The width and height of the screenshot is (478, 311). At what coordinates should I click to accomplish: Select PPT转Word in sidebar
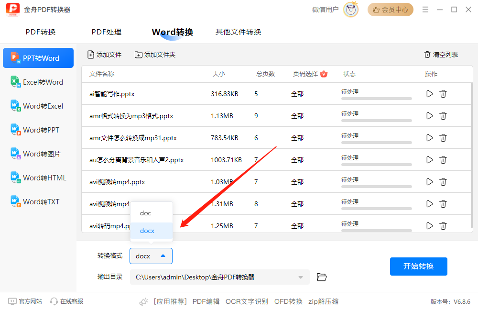[38, 58]
